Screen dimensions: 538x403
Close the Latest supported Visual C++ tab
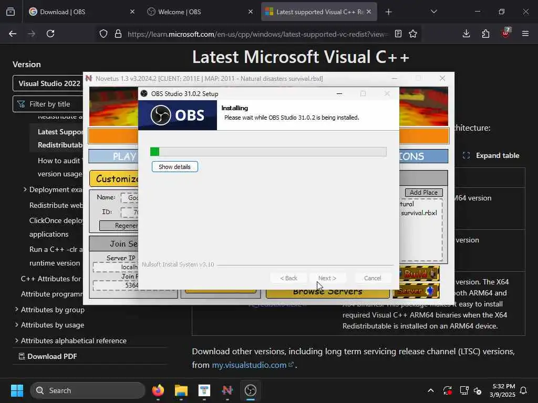coord(368,12)
